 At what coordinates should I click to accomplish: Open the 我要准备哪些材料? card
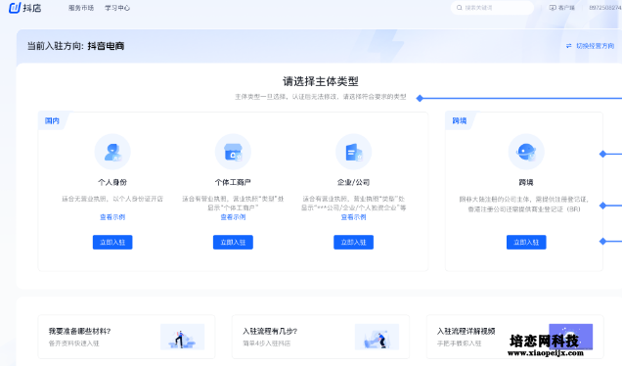coord(126,337)
